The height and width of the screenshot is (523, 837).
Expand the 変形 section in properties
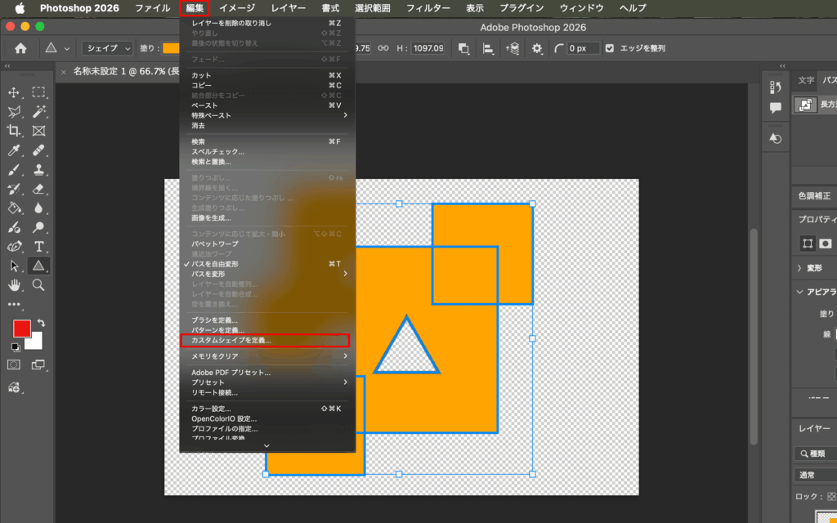[813, 268]
